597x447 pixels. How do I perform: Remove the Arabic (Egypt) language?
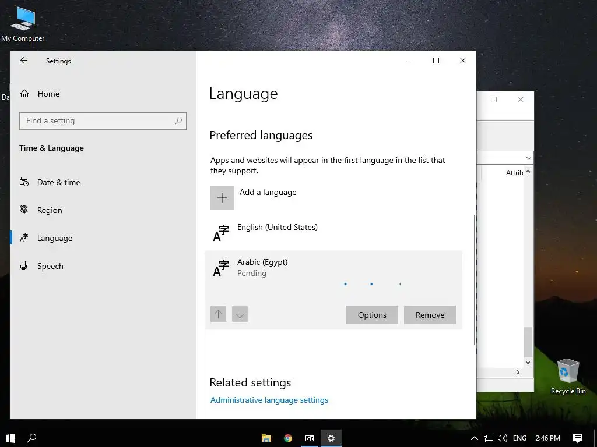point(430,315)
